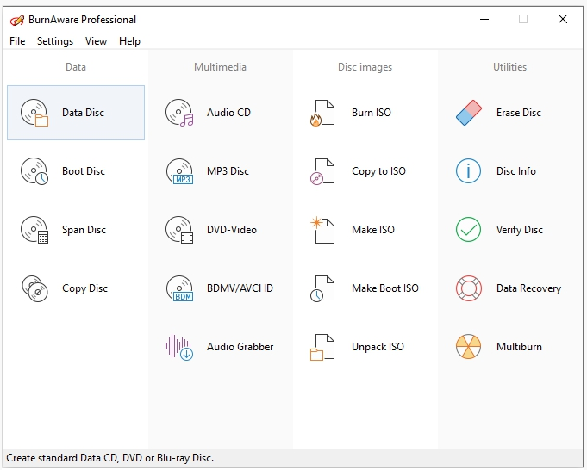Choose the 'MP3 Disc' label
587x470 pixels.
click(x=228, y=171)
